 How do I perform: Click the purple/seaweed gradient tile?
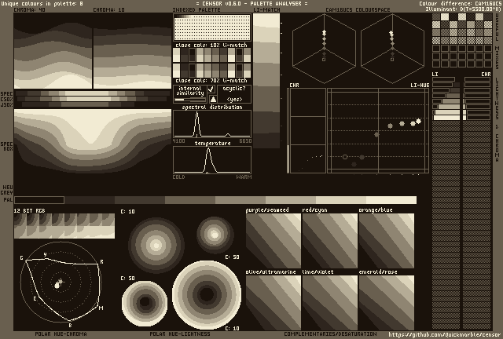pyautogui.click(x=273, y=240)
